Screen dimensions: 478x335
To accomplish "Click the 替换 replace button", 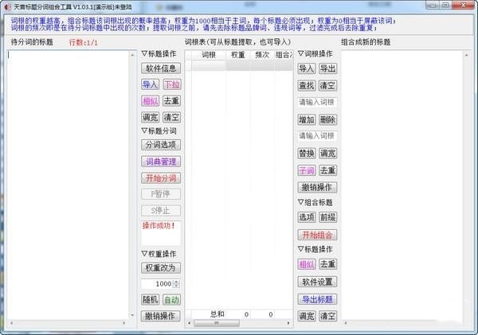I will pyautogui.click(x=307, y=154).
